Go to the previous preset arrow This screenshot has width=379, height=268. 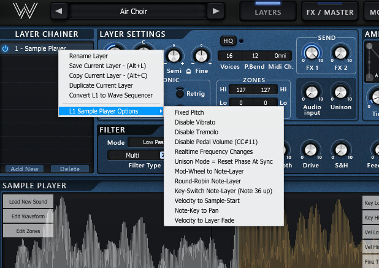point(59,11)
